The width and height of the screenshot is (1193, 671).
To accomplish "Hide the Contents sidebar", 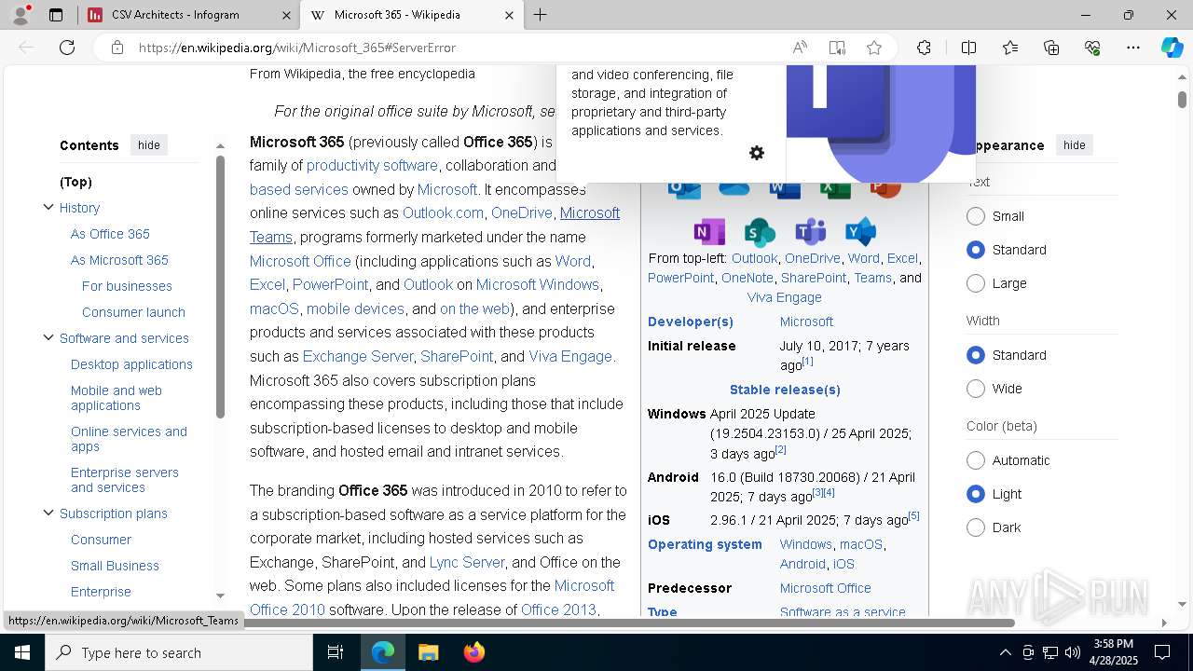I will [149, 144].
